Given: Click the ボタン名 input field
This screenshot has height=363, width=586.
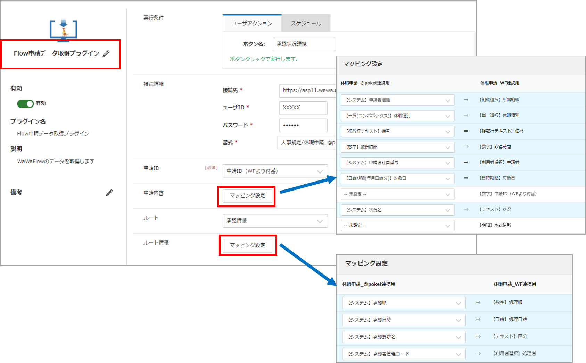Looking at the screenshot, I should pyautogui.click(x=304, y=44).
